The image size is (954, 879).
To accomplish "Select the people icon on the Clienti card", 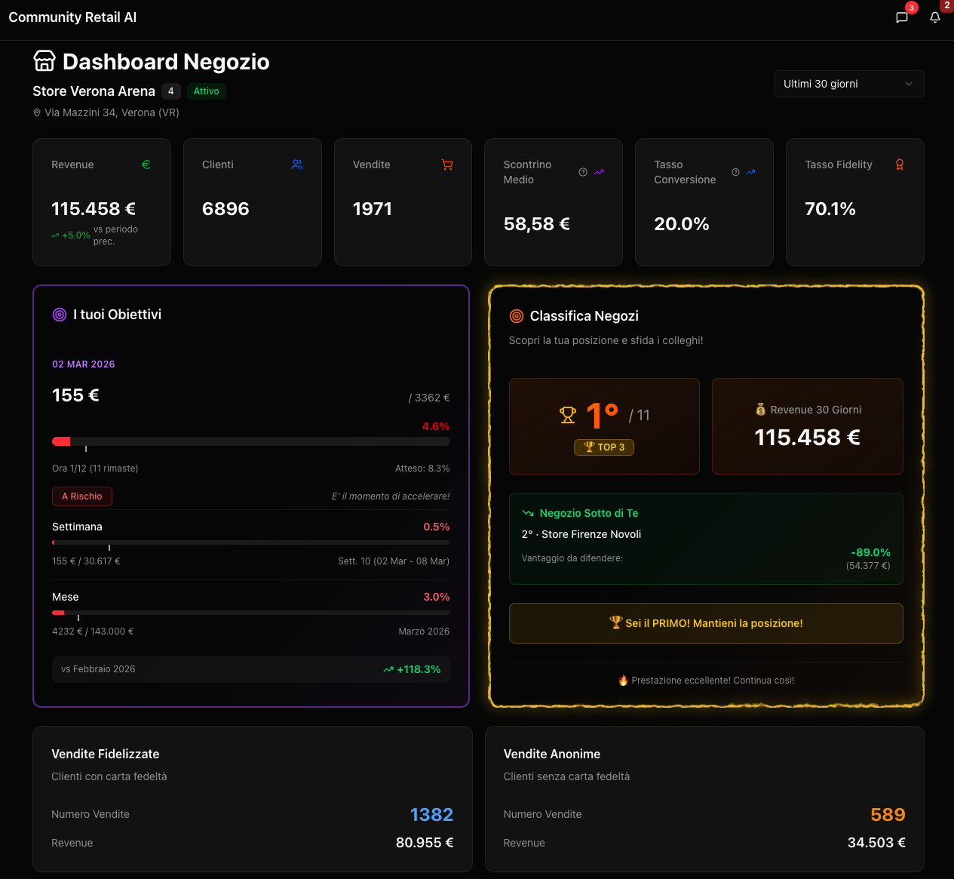I will (296, 164).
